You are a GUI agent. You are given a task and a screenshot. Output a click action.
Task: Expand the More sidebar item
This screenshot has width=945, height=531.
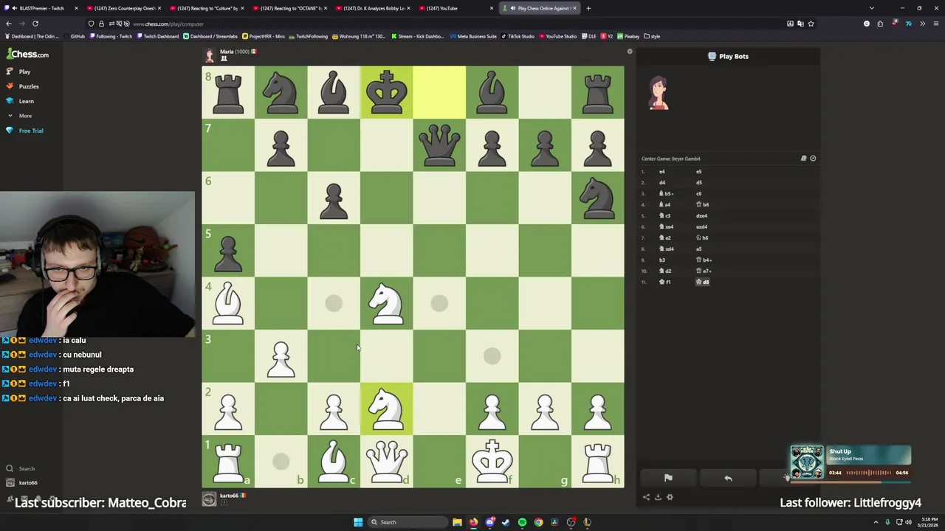pos(19,116)
